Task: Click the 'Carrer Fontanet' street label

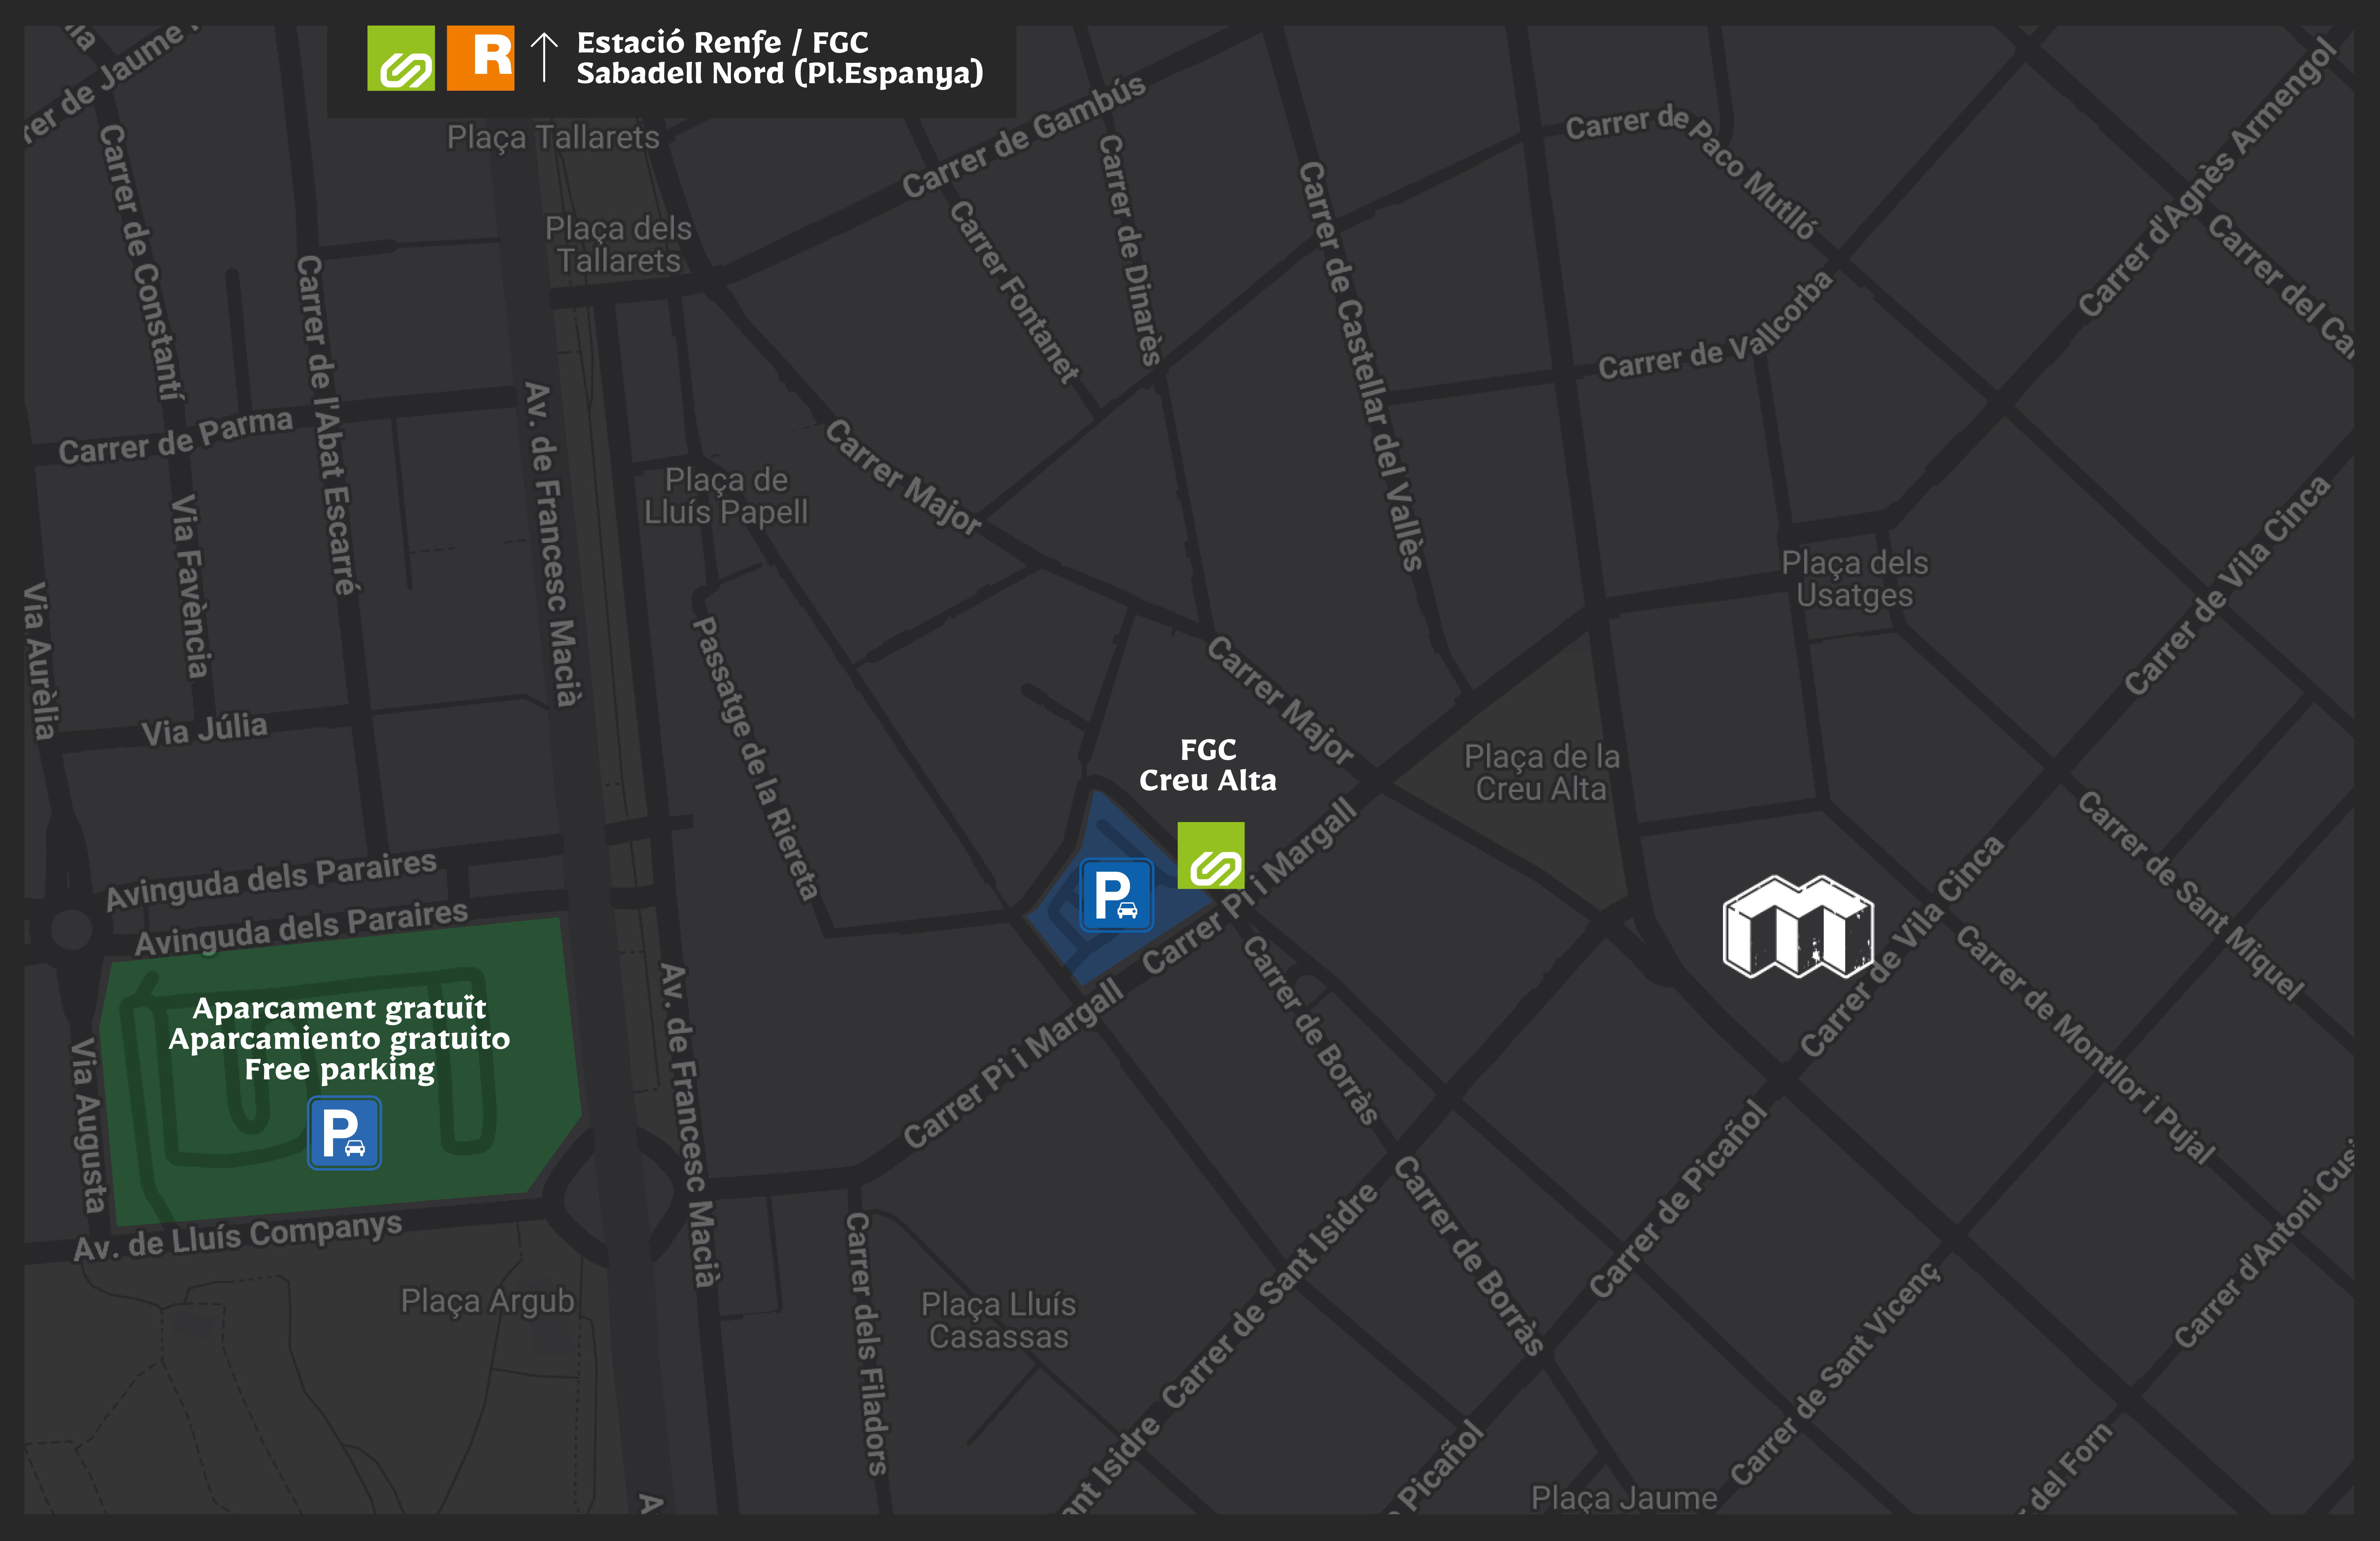Action: (1014, 292)
